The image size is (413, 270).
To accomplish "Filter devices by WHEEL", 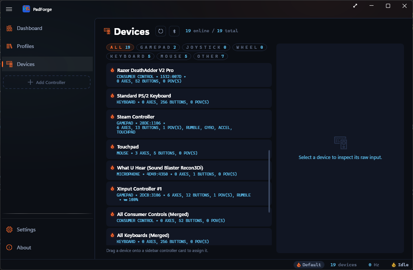I will coord(250,47).
